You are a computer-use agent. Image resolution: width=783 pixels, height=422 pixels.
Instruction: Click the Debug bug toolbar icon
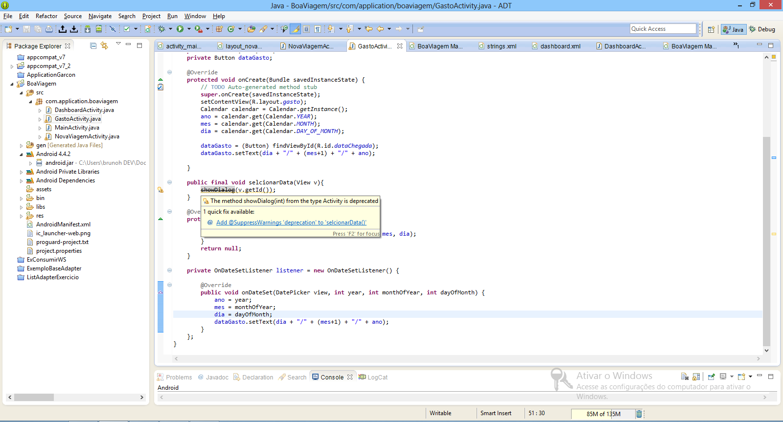(x=161, y=29)
